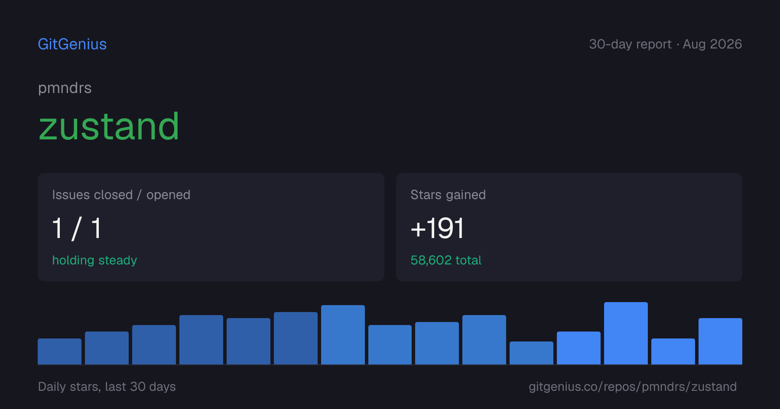Select the rightmost bar of the stars chart
780x409 pixels.
click(x=720, y=341)
